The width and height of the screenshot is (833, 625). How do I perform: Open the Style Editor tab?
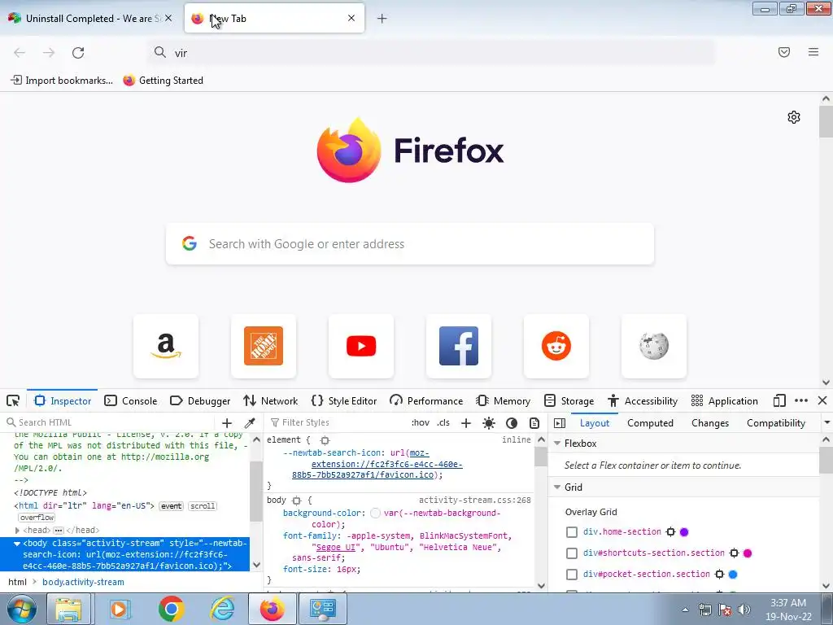click(x=344, y=400)
